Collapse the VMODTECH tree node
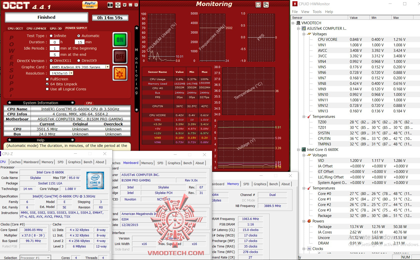Viewport: 420px width, 260px height. [293, 23]
